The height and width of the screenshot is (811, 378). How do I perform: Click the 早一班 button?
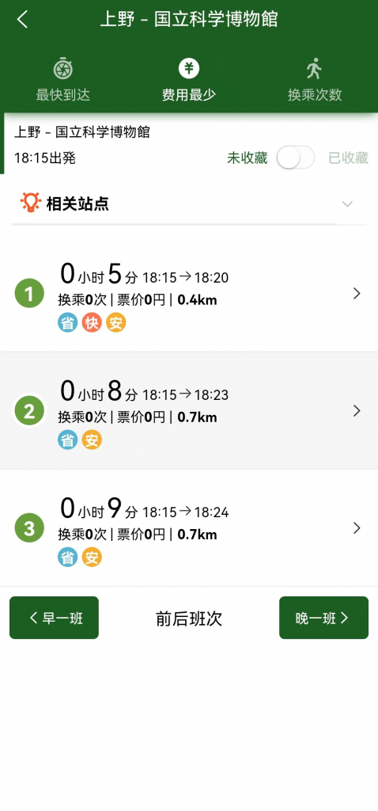click(55, 618)
